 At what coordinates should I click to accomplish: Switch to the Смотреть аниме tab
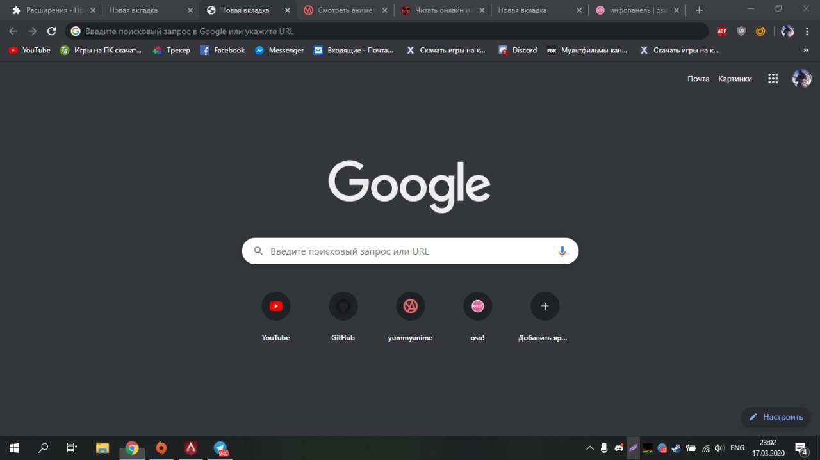[346, 10]
